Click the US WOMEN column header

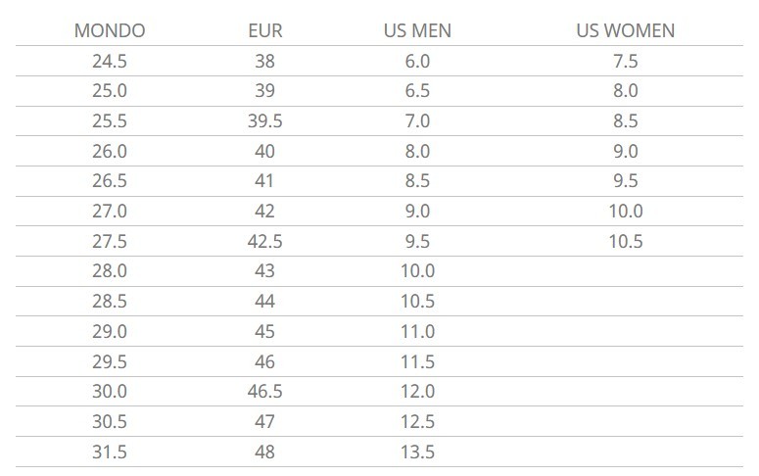[626, 30]
